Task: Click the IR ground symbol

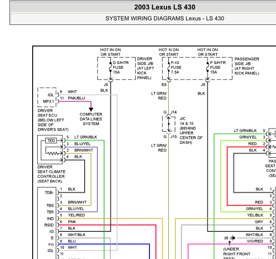Action: tap(232, 238)
